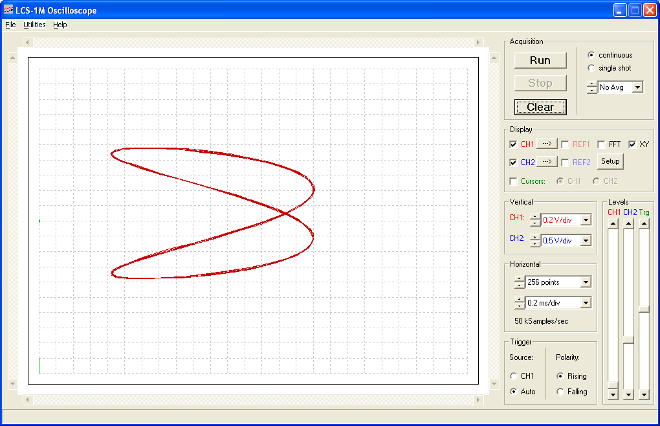This screenshot has height=426, width=660.
Task: Copy the CH2 trace to REF2
Action: [x=547, y=161]
